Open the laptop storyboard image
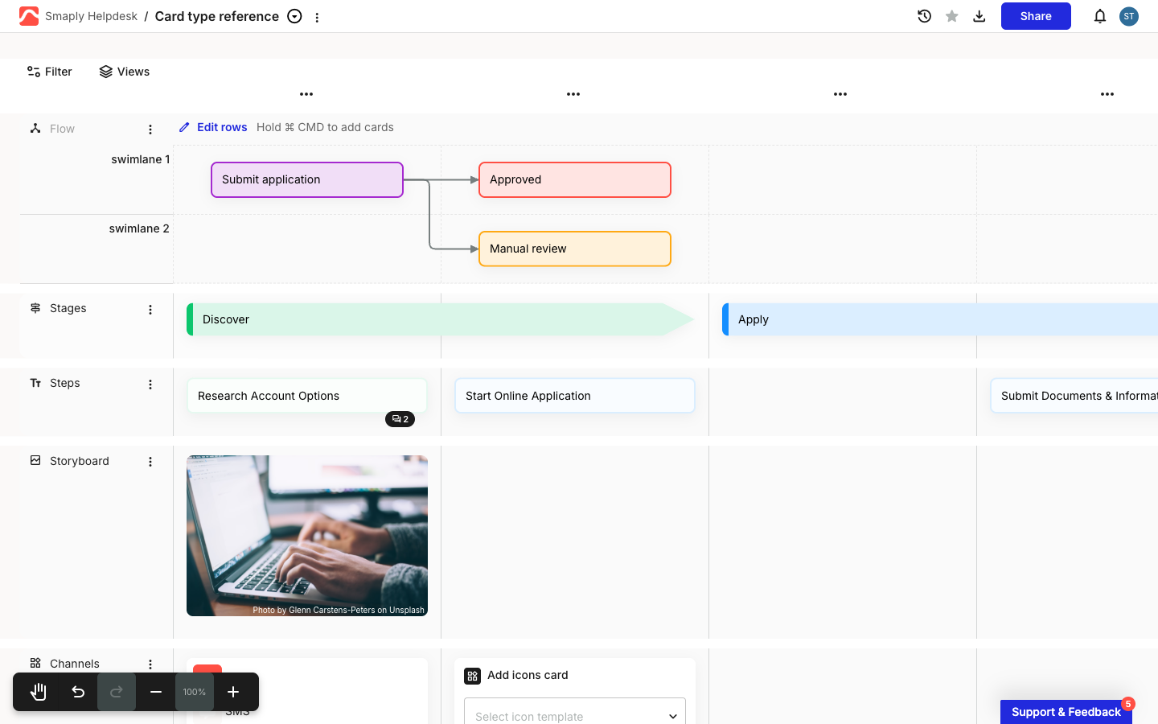The image size is (1158, 724). click(x=307, y=536)
